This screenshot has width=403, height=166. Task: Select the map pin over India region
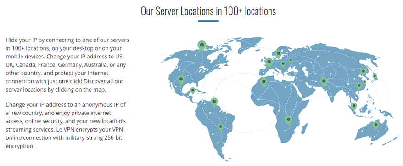pyautogui.click(x=324, y=82)
